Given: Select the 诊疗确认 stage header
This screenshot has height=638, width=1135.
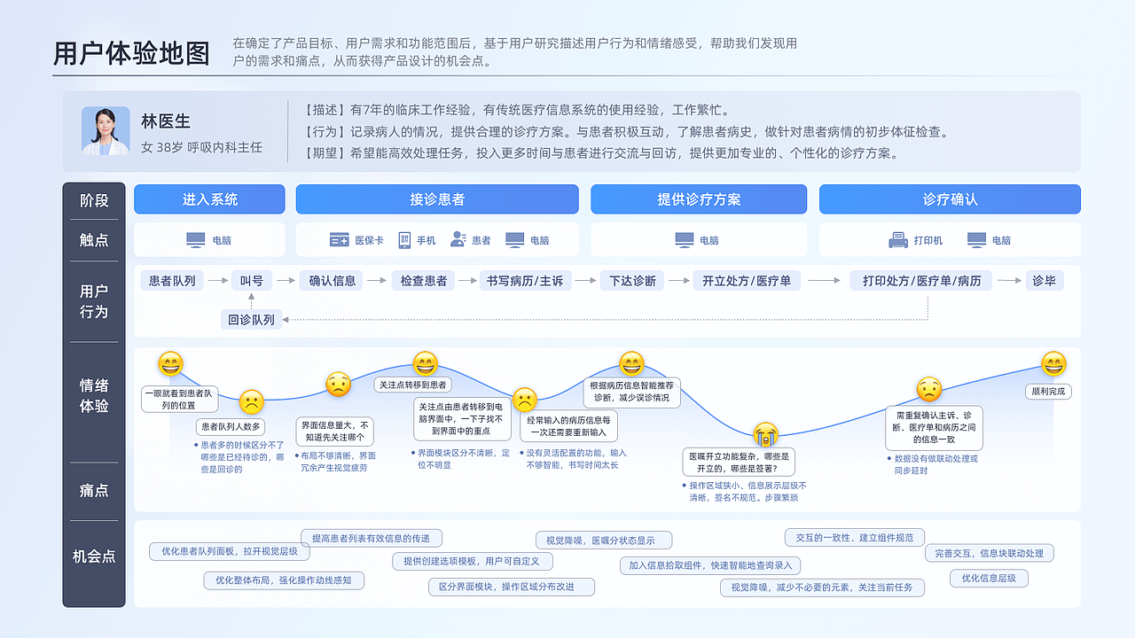Looking at the screenshot, I should coord(950,199).
